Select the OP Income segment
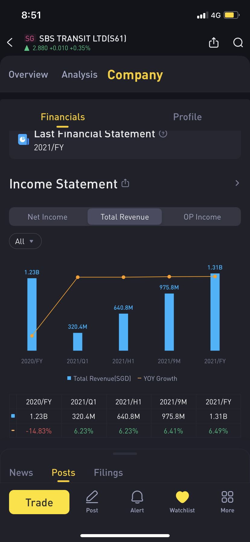Viewport: 250px width, 542px height. click(202, 217)
